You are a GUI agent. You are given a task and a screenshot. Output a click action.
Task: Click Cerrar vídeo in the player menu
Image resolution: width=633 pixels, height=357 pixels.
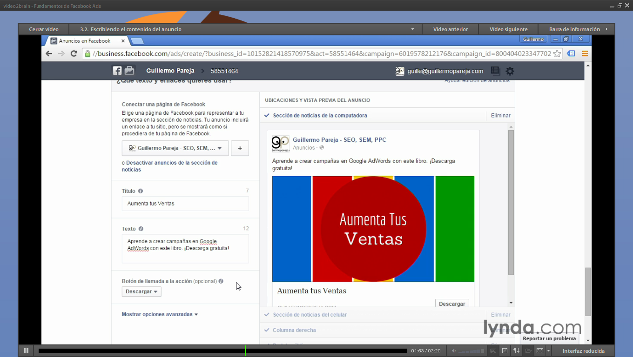coord(44,29)
